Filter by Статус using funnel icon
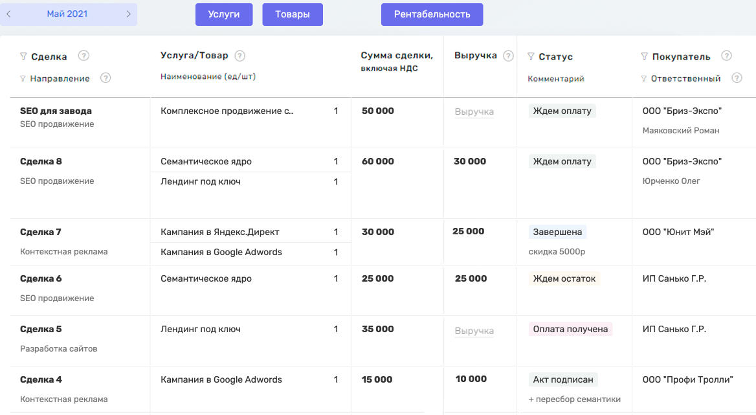The width and height of the screenshot is (756, 415). click(531, 56)
